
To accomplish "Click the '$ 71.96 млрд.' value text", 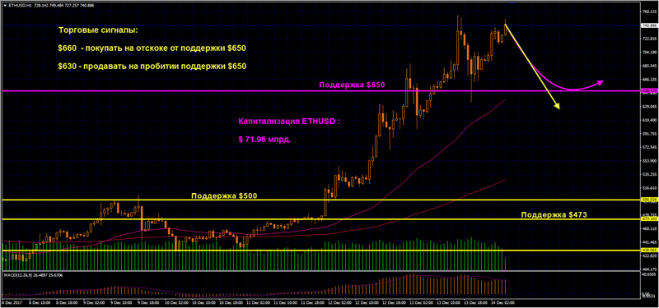I will pos(264,140).
